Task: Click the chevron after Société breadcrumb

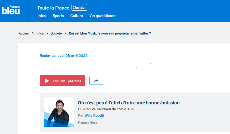Action: (x=65, y=33)
